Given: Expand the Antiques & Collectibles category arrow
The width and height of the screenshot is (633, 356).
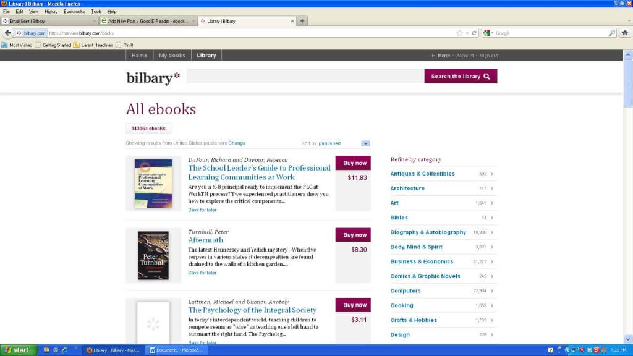Looking at the screenshot, I should click(491, 174).
